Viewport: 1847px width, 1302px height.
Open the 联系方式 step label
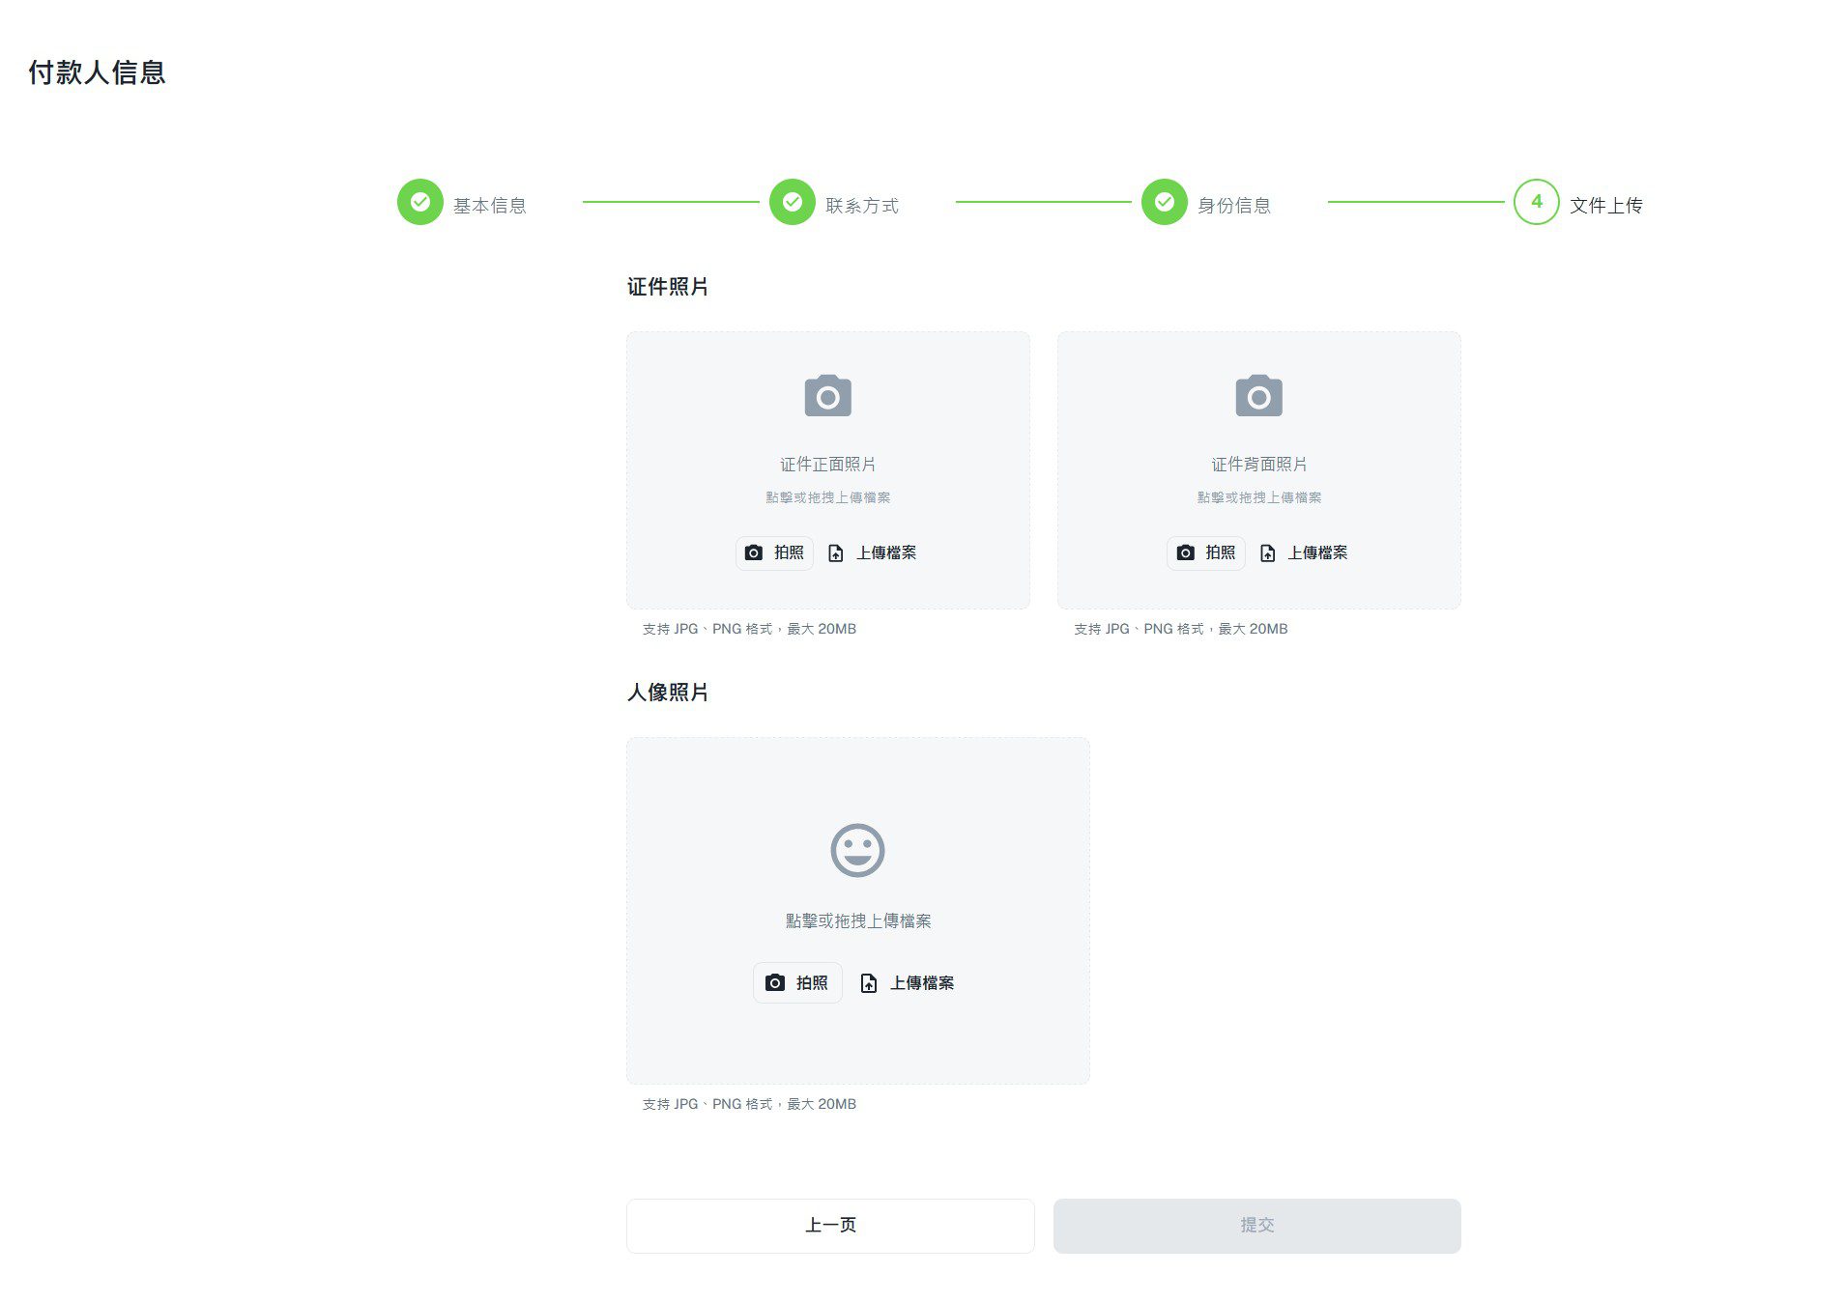coord(862,206)
